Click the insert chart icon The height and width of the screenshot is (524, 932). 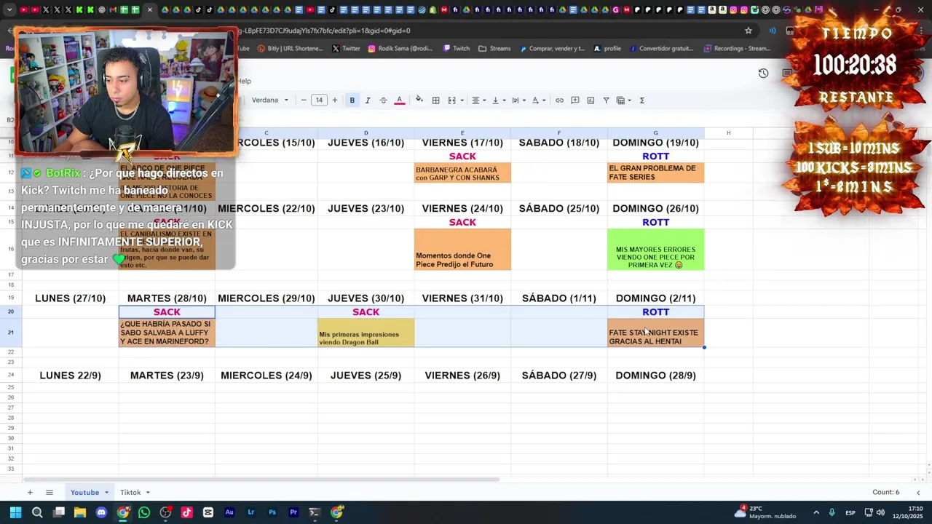tap(591, 100)
